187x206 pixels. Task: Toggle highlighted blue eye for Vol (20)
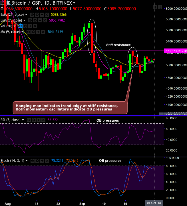point(21,26)
